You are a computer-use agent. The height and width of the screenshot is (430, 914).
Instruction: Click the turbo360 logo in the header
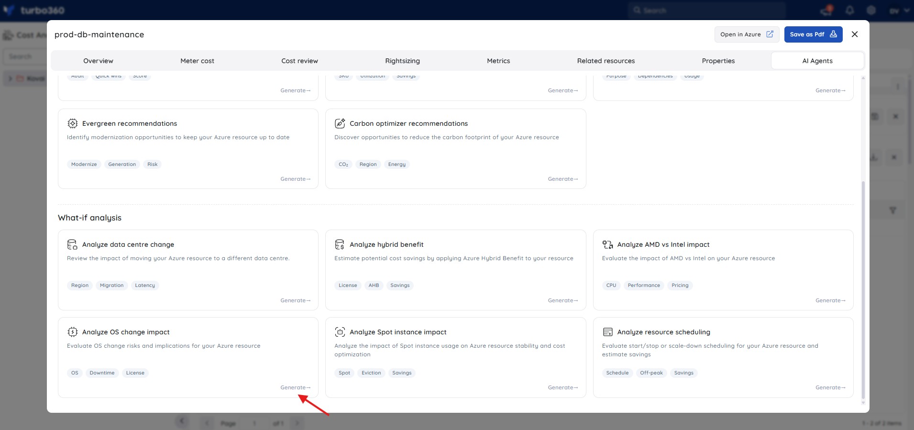coord(33,10)
